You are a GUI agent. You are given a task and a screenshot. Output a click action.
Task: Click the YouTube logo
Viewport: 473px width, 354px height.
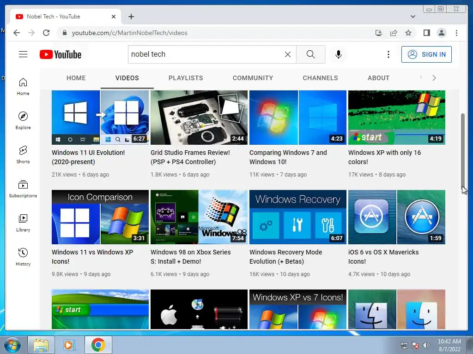[61, 54]
